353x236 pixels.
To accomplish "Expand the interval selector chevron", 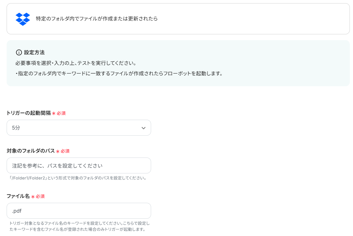I will click(143, 128).
